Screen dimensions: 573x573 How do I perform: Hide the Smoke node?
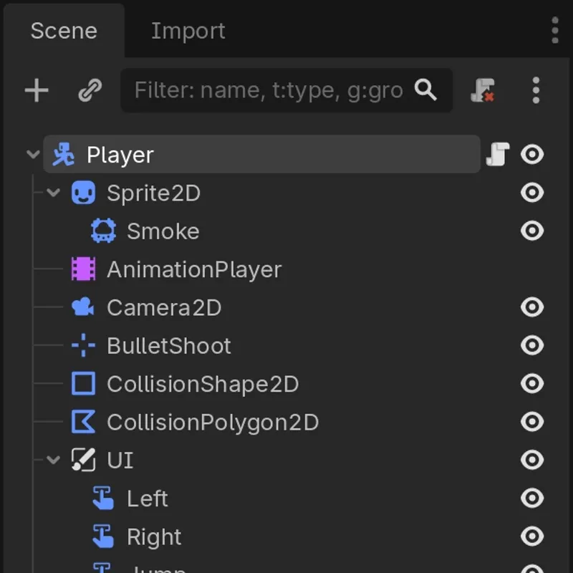pos(531,231)
